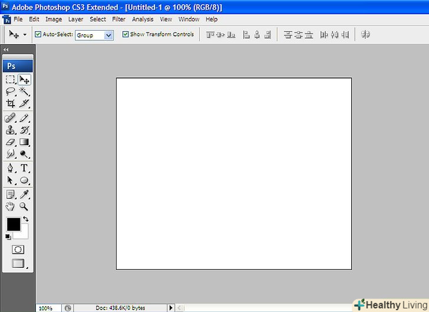Viewport: 429px width, 312px height.
Task: Select the Path Selection tool
Action: pyautogui.click(x=11, y=180)
